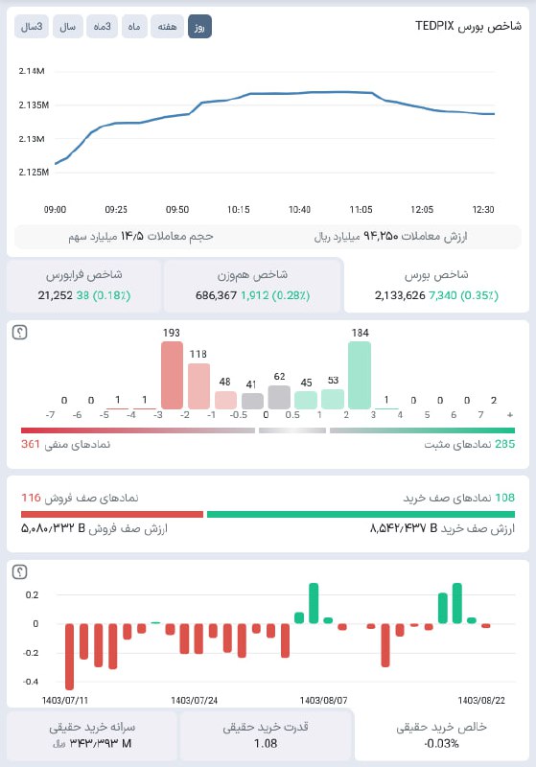Select the 3سال timeframe tab
The image size is (536, 767).
[32, 27]
